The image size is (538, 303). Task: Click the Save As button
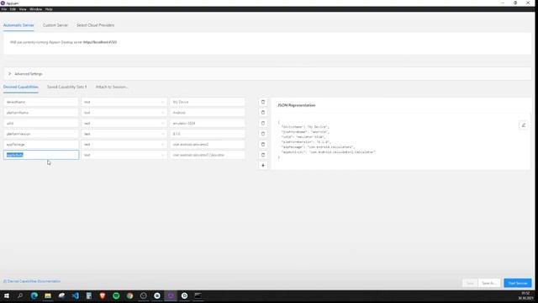tap(488, 283)
